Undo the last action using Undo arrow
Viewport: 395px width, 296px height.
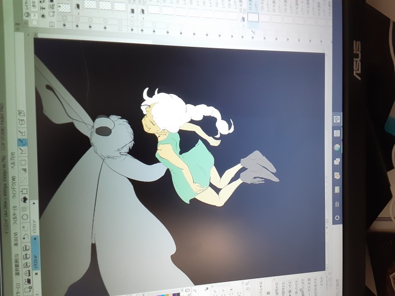(x=25, y=237)
